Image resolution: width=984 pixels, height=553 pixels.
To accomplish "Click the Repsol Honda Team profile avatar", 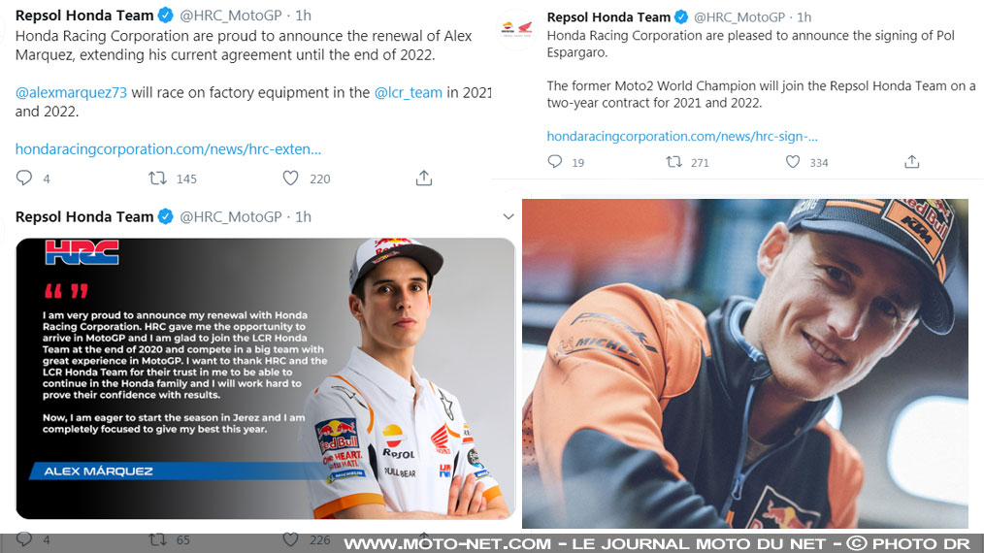I will coord(515,30).
